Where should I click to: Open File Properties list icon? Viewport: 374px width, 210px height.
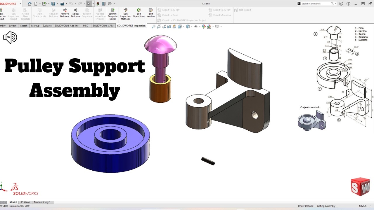pos(103,4)
